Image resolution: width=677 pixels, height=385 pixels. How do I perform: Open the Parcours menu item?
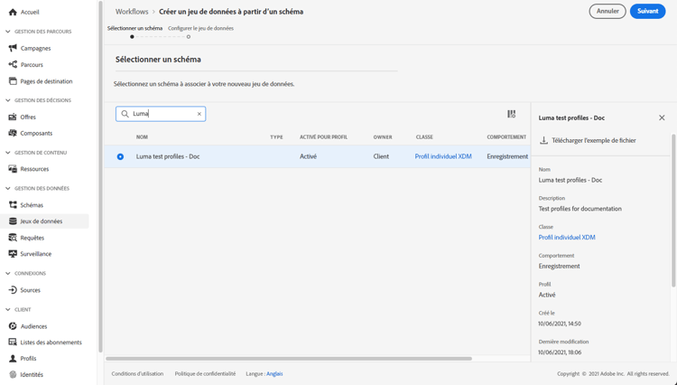click(32, 65)
